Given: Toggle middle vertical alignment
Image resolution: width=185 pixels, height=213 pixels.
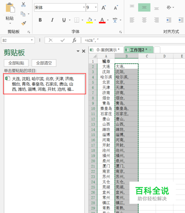Looking at the screenshot, I should (144, 7).
